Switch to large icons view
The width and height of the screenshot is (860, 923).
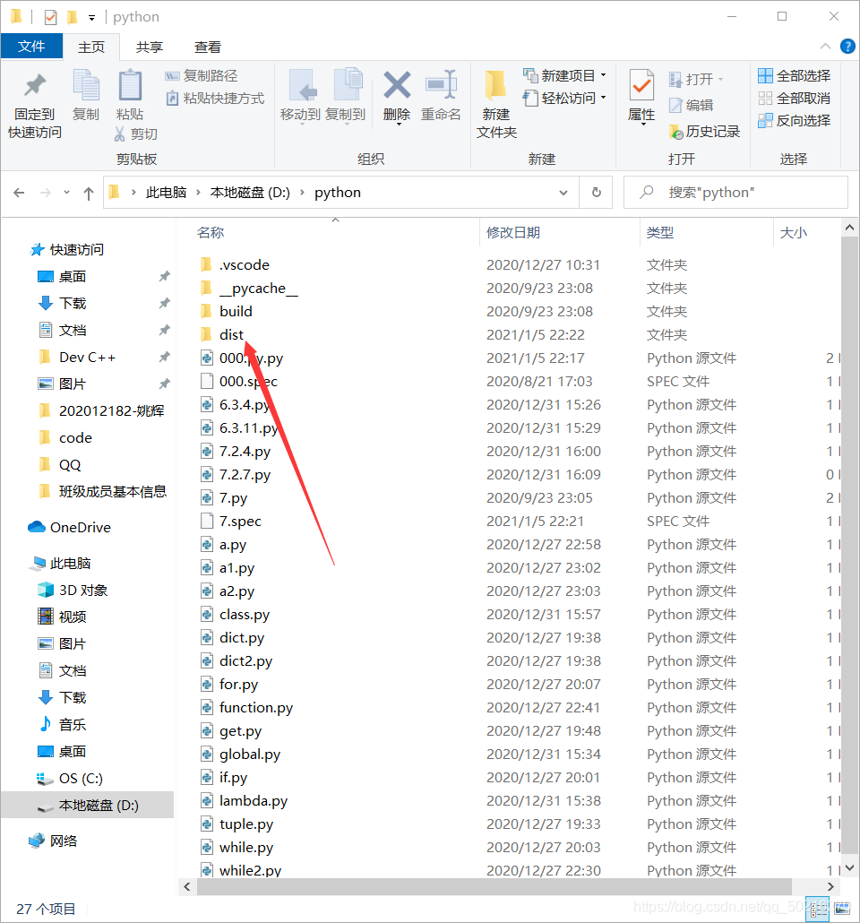842,909
